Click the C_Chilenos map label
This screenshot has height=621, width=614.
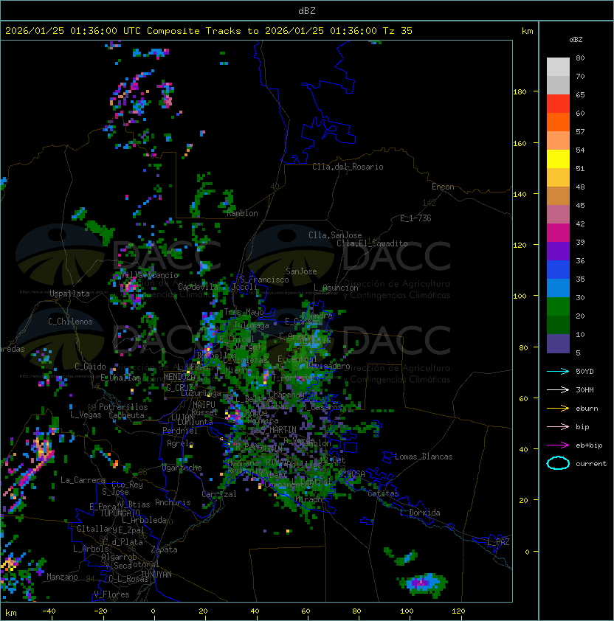point(70,322)
